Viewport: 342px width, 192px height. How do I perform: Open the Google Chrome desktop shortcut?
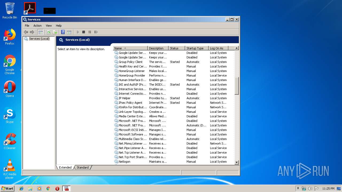(10, 65)
